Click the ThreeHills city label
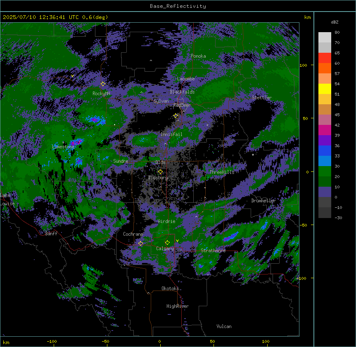356x347 pixels. tap(222, 172)
